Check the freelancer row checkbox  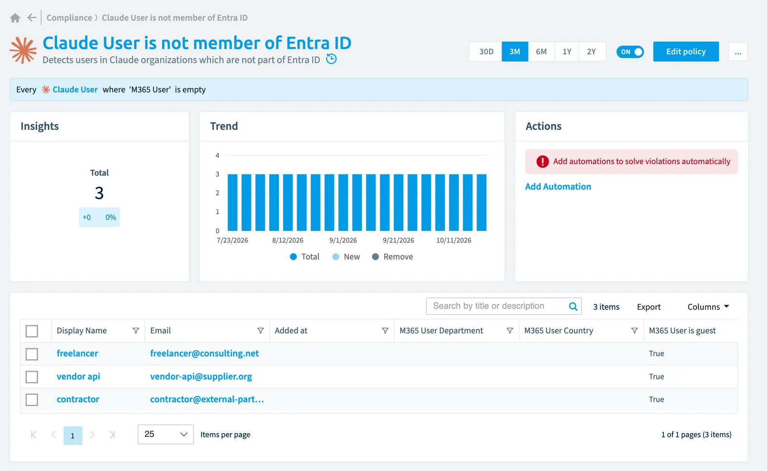(x=32, y=354)
